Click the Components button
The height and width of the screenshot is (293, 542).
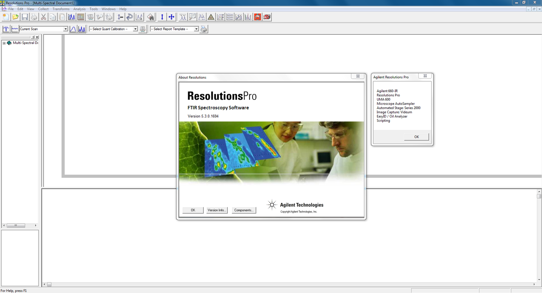tap(244, 210)
